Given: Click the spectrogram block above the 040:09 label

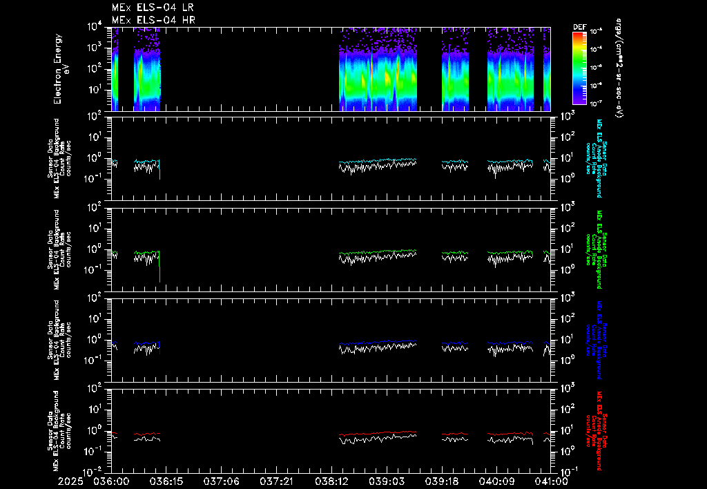Looking at the screenshot, I should tap(510, 69).
